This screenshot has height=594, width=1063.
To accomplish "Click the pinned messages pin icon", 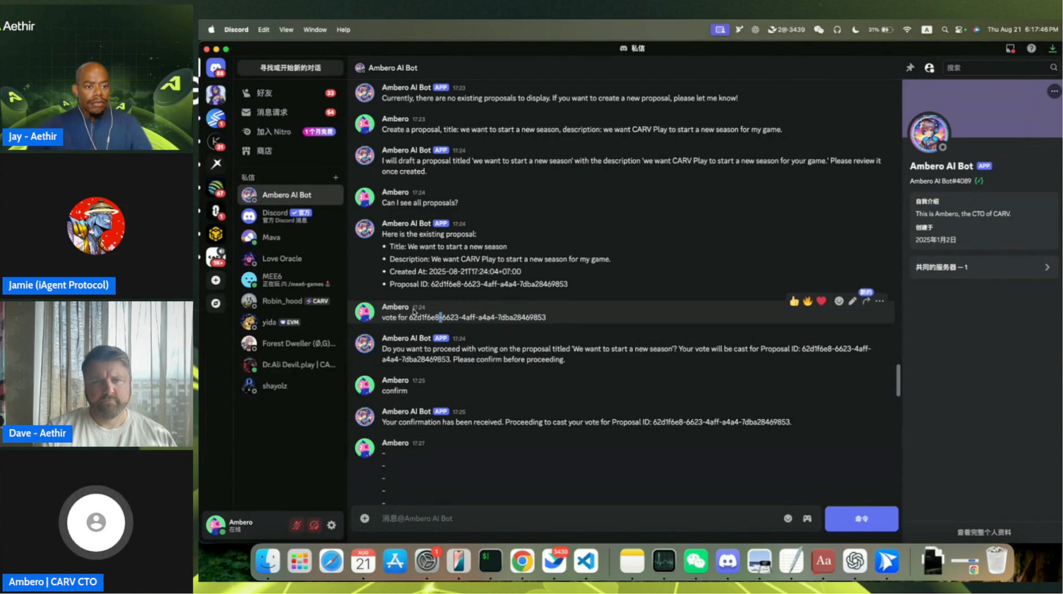I will point(910,67).
